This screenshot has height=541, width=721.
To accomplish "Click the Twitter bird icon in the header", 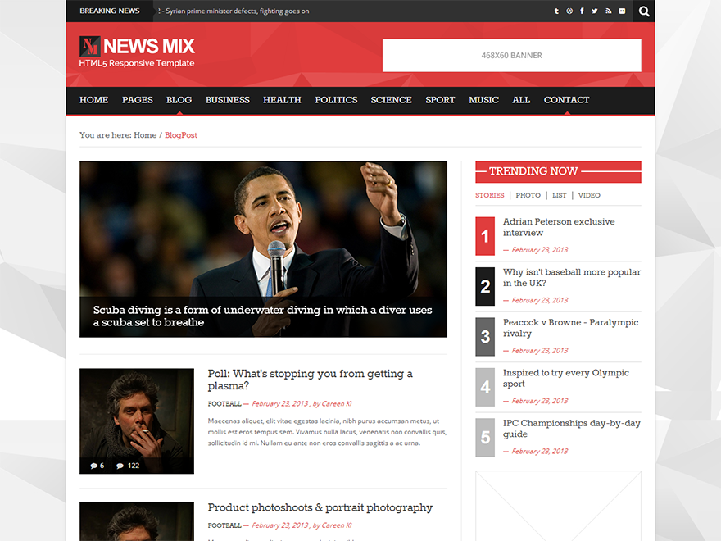I will [x=594, y=11].
